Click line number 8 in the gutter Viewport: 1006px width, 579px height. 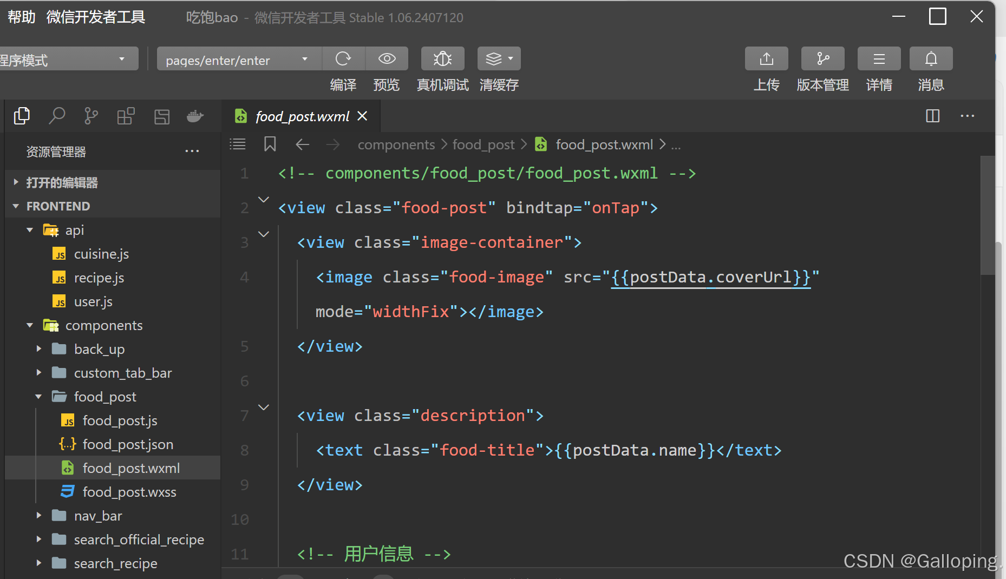tap(244, 450)
